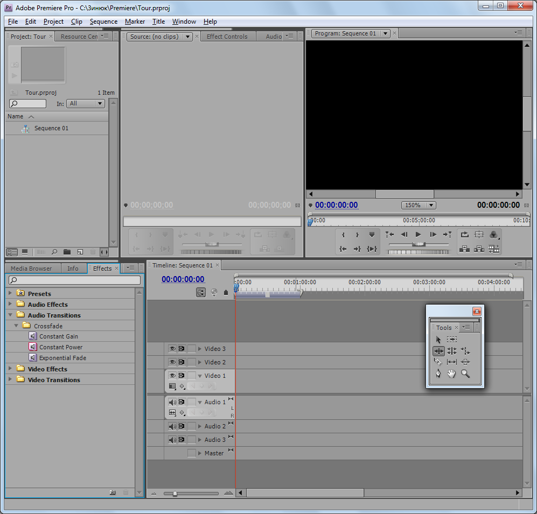Viewport: 537px width, 514px height.
Task: Click the Timeline blue timecode 00:00:00:00
Action: (x=183, y=279)
